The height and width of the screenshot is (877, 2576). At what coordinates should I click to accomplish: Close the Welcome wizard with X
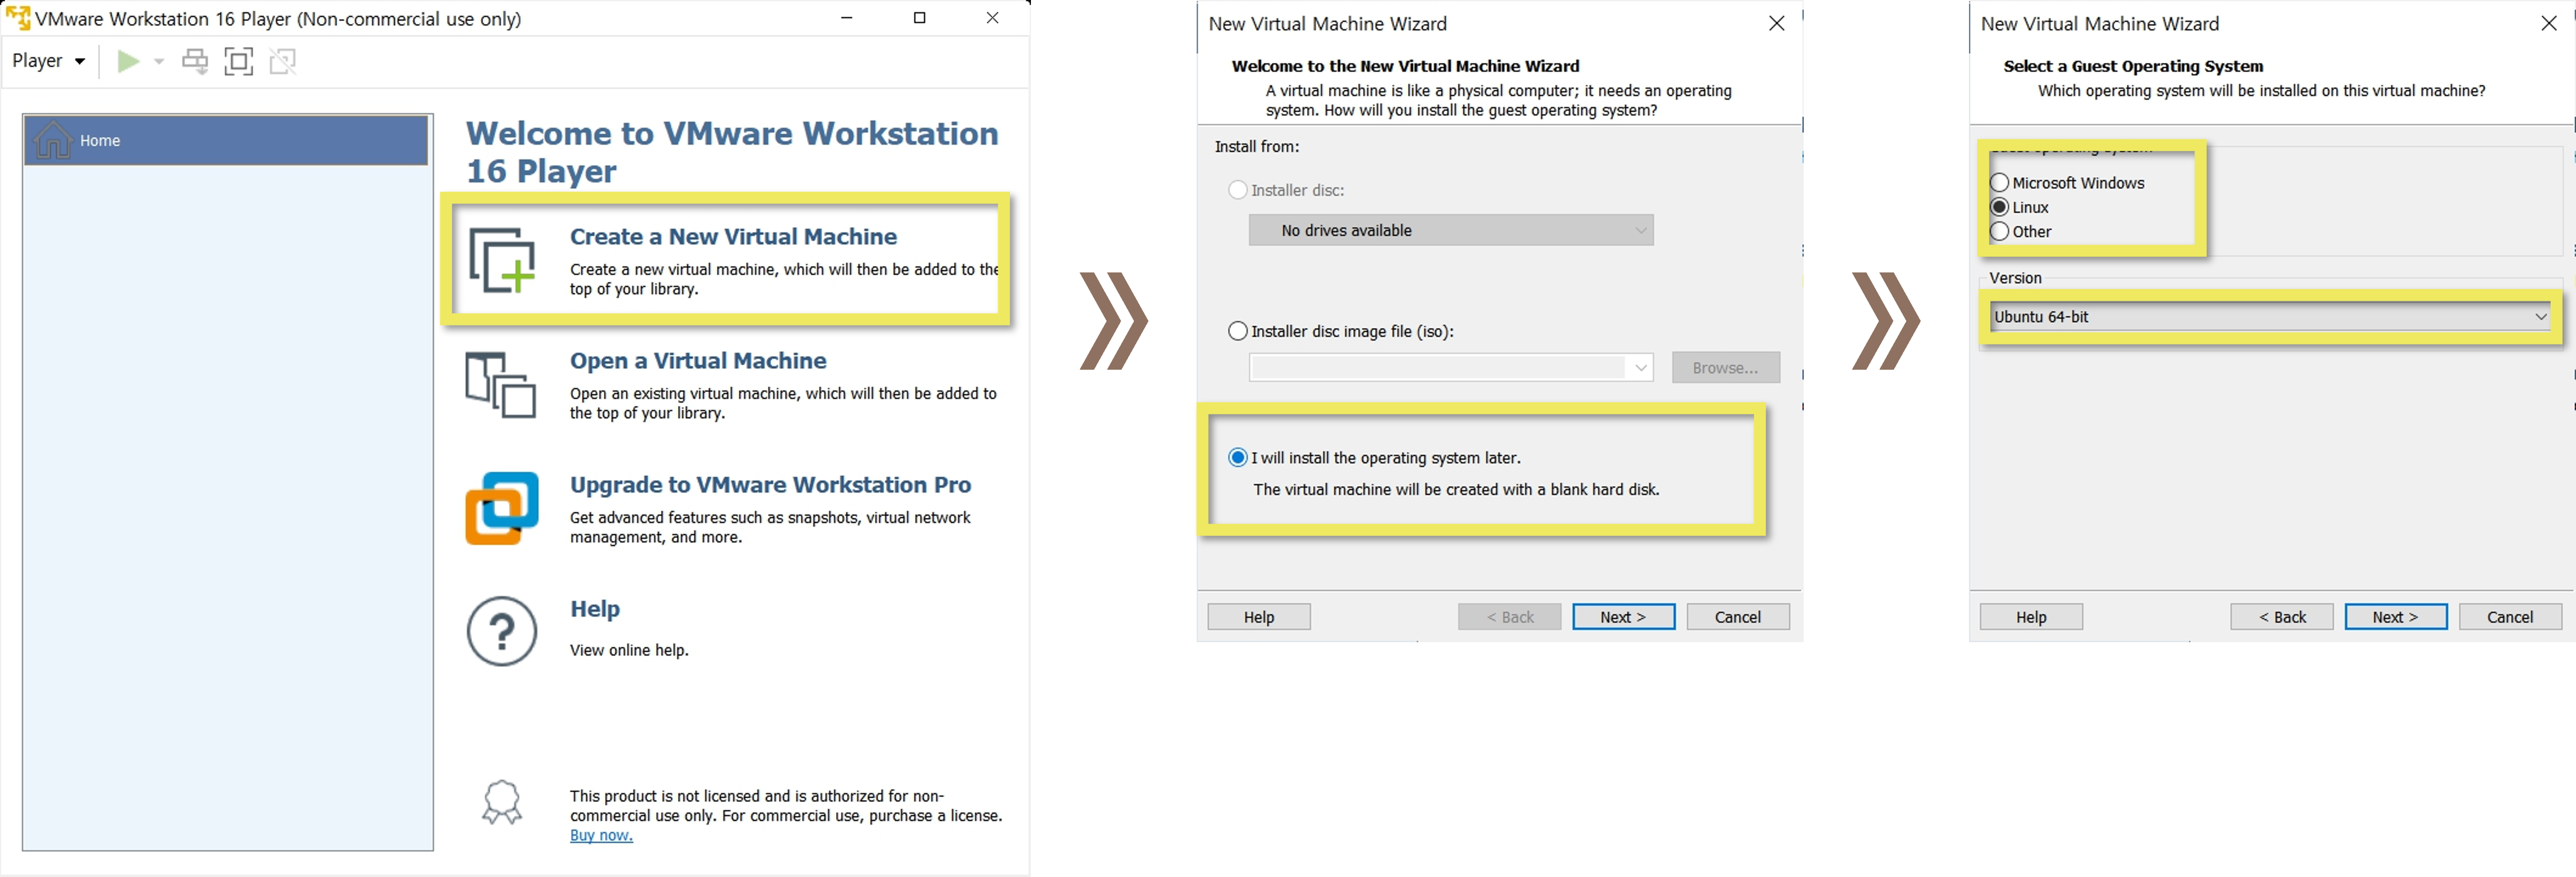[x=1777, y=23]
